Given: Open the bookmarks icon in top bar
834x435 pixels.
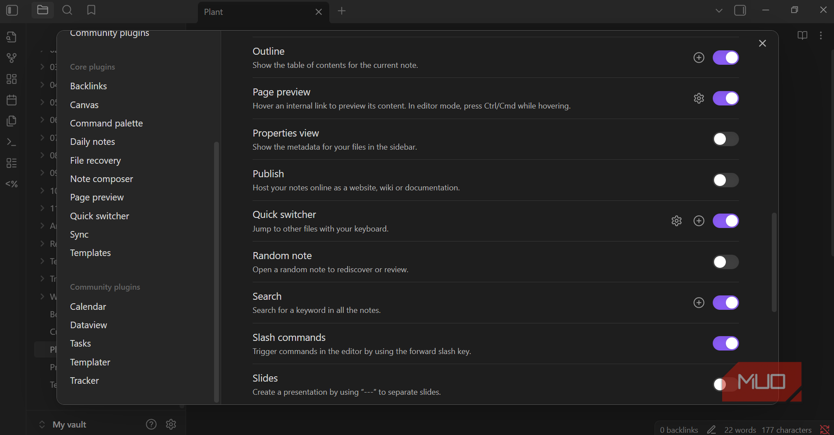Looking at the screenshot, I should (x=91, y=11).
